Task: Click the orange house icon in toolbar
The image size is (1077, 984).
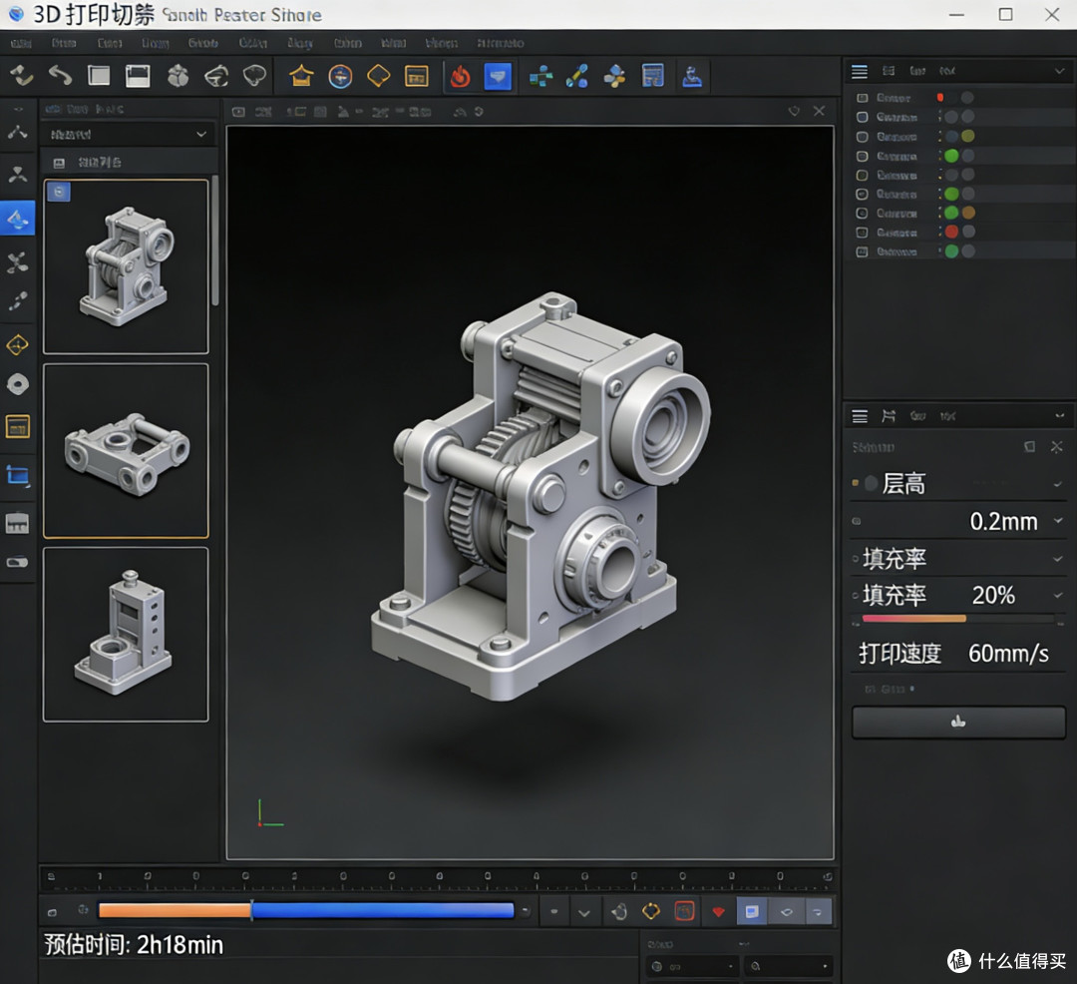Action: point(301,76)
